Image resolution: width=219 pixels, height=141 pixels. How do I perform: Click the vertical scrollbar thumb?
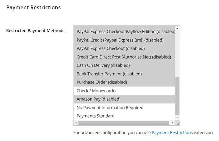tap(177, 96)
